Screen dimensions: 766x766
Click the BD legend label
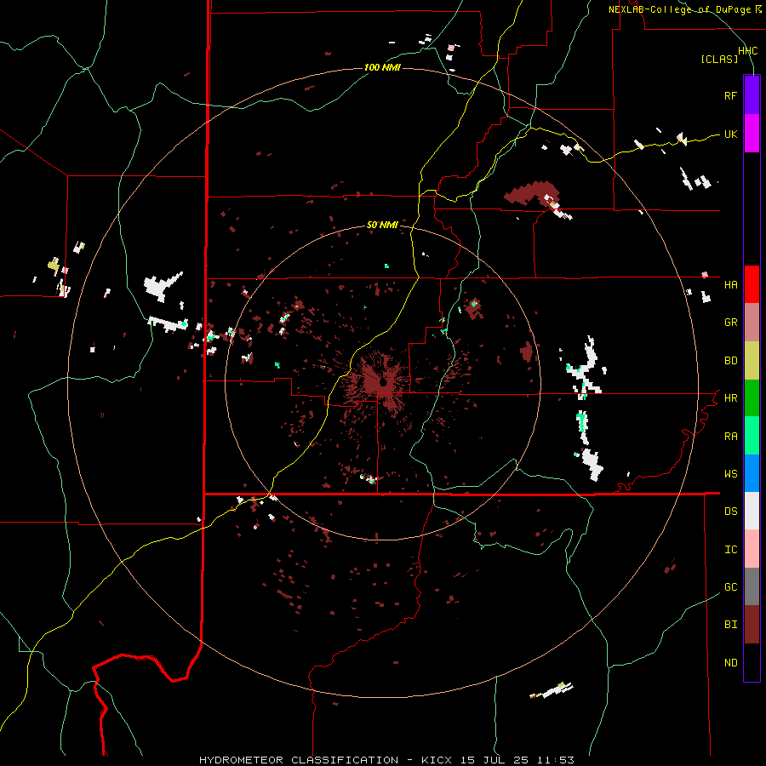[x=730, y=361]
